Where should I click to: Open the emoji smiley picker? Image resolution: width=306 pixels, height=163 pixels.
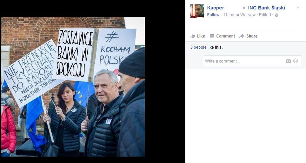tap(296, 61)
